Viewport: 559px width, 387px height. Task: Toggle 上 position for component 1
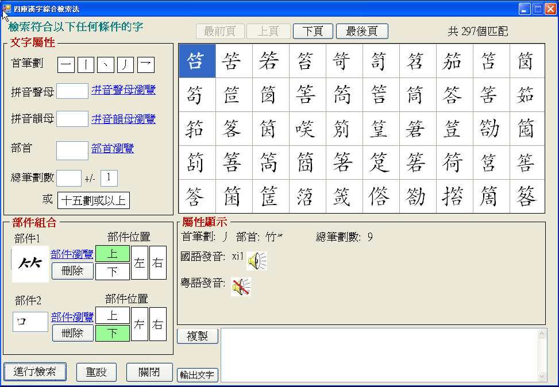pyautogui.click(x=112, y=254)
